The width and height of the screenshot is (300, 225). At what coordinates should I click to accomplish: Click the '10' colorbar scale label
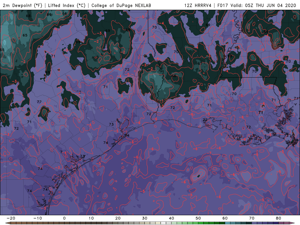[x=91, y=218]
